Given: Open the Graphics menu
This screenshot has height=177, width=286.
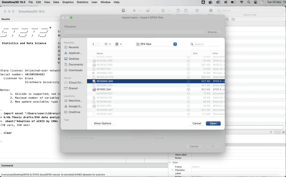Looking at the screenshot, I should point(68,2).
